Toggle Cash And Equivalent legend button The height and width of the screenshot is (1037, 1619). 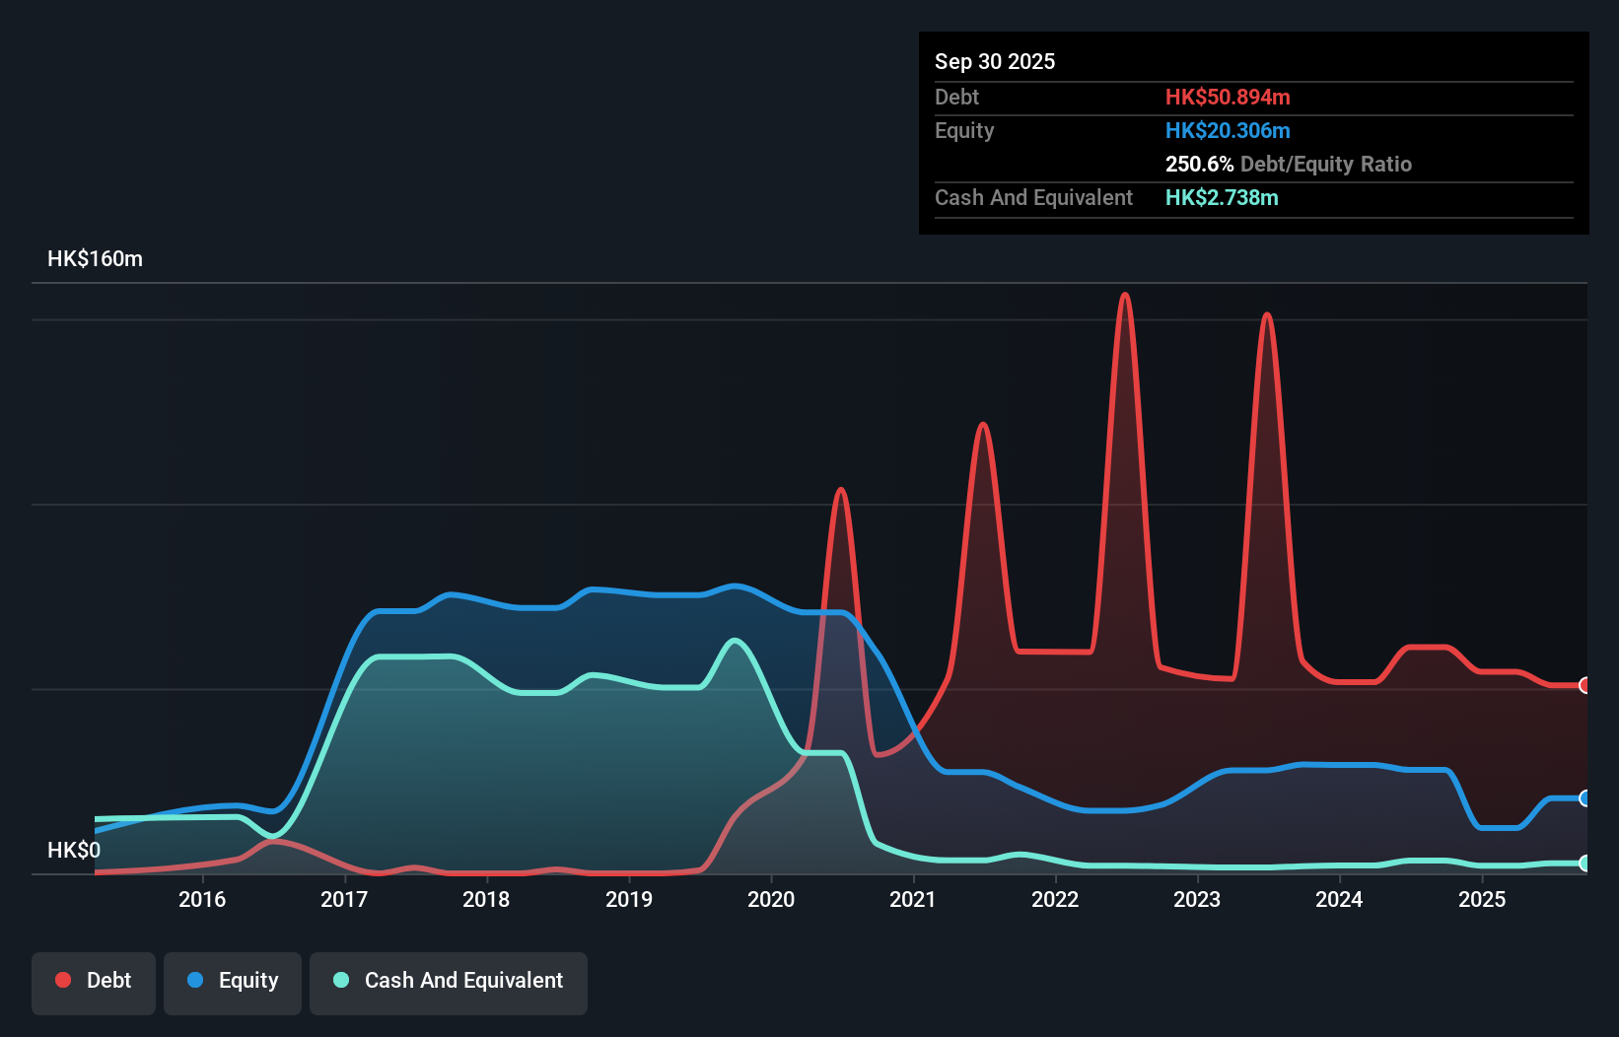click(x=449, y=983)
